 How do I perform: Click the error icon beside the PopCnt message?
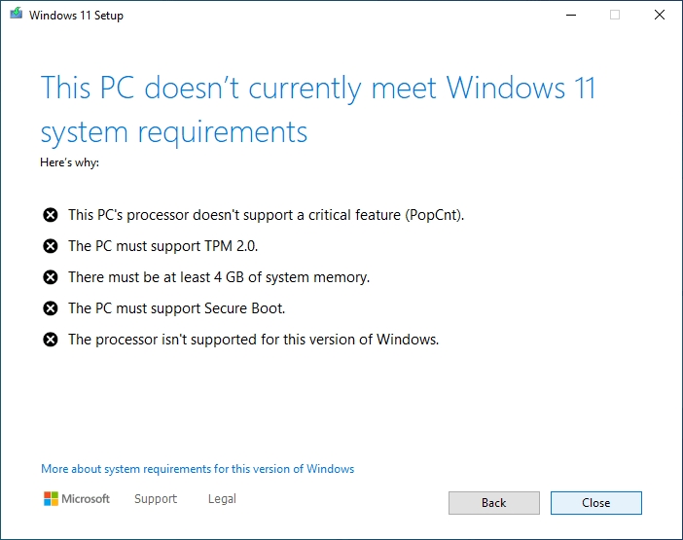51,215
